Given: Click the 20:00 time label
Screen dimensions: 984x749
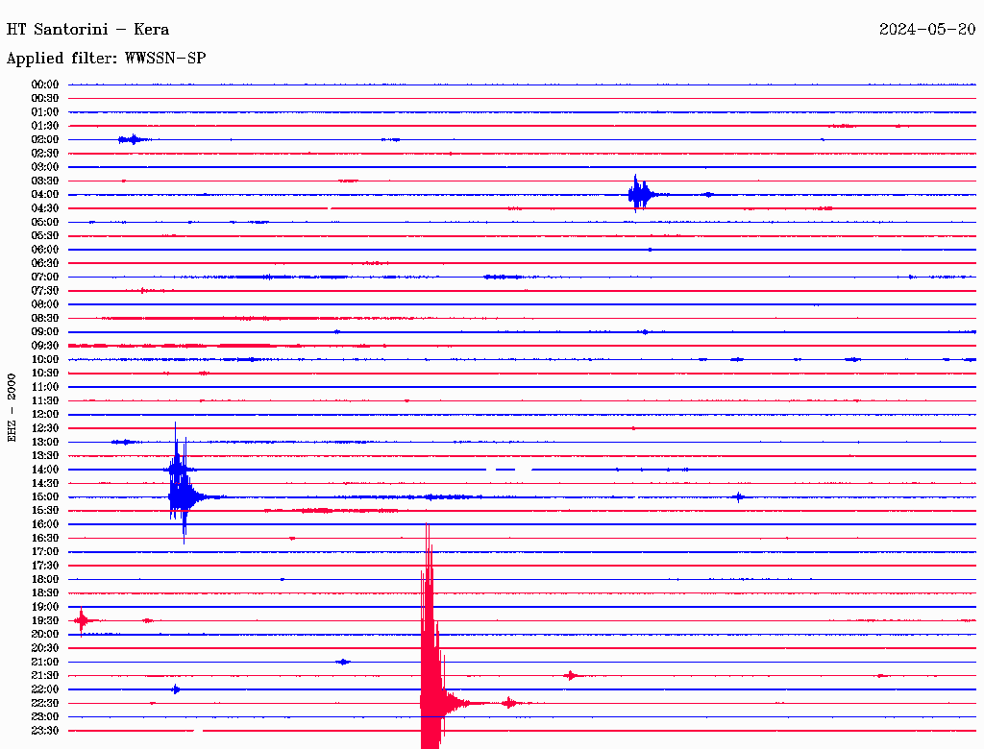Looking at the screenshot, I should point(45,635).
